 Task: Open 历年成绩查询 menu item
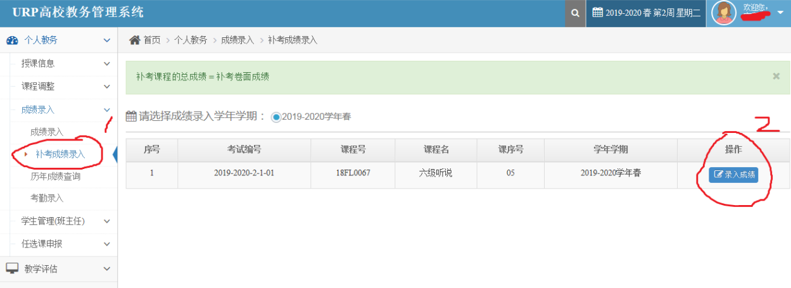tap(55, 177)
